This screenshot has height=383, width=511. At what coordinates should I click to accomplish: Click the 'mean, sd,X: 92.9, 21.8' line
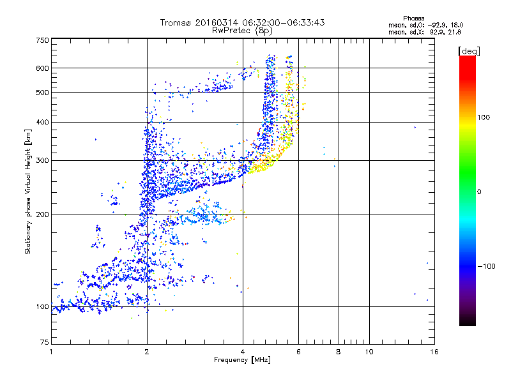point(425,32)
